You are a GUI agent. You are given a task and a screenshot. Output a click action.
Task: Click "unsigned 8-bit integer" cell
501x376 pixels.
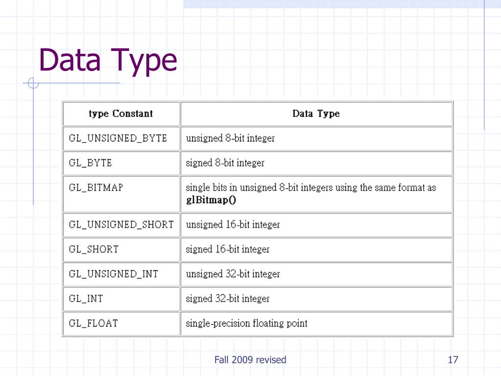coord(317,139)
